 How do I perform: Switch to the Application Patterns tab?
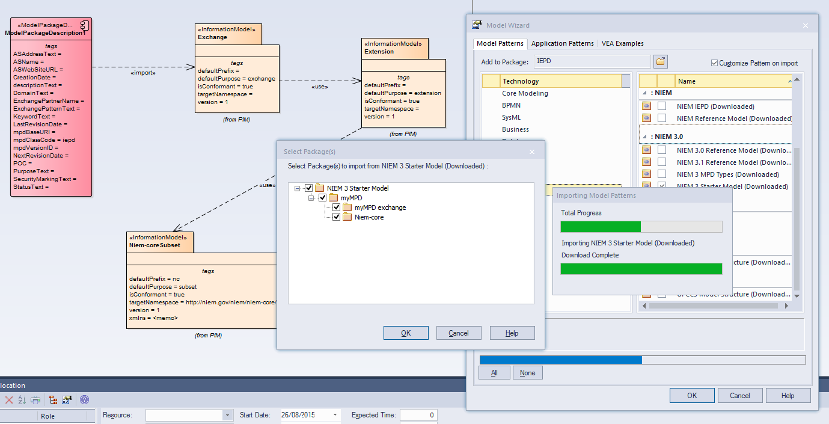(x=562, y=43)
